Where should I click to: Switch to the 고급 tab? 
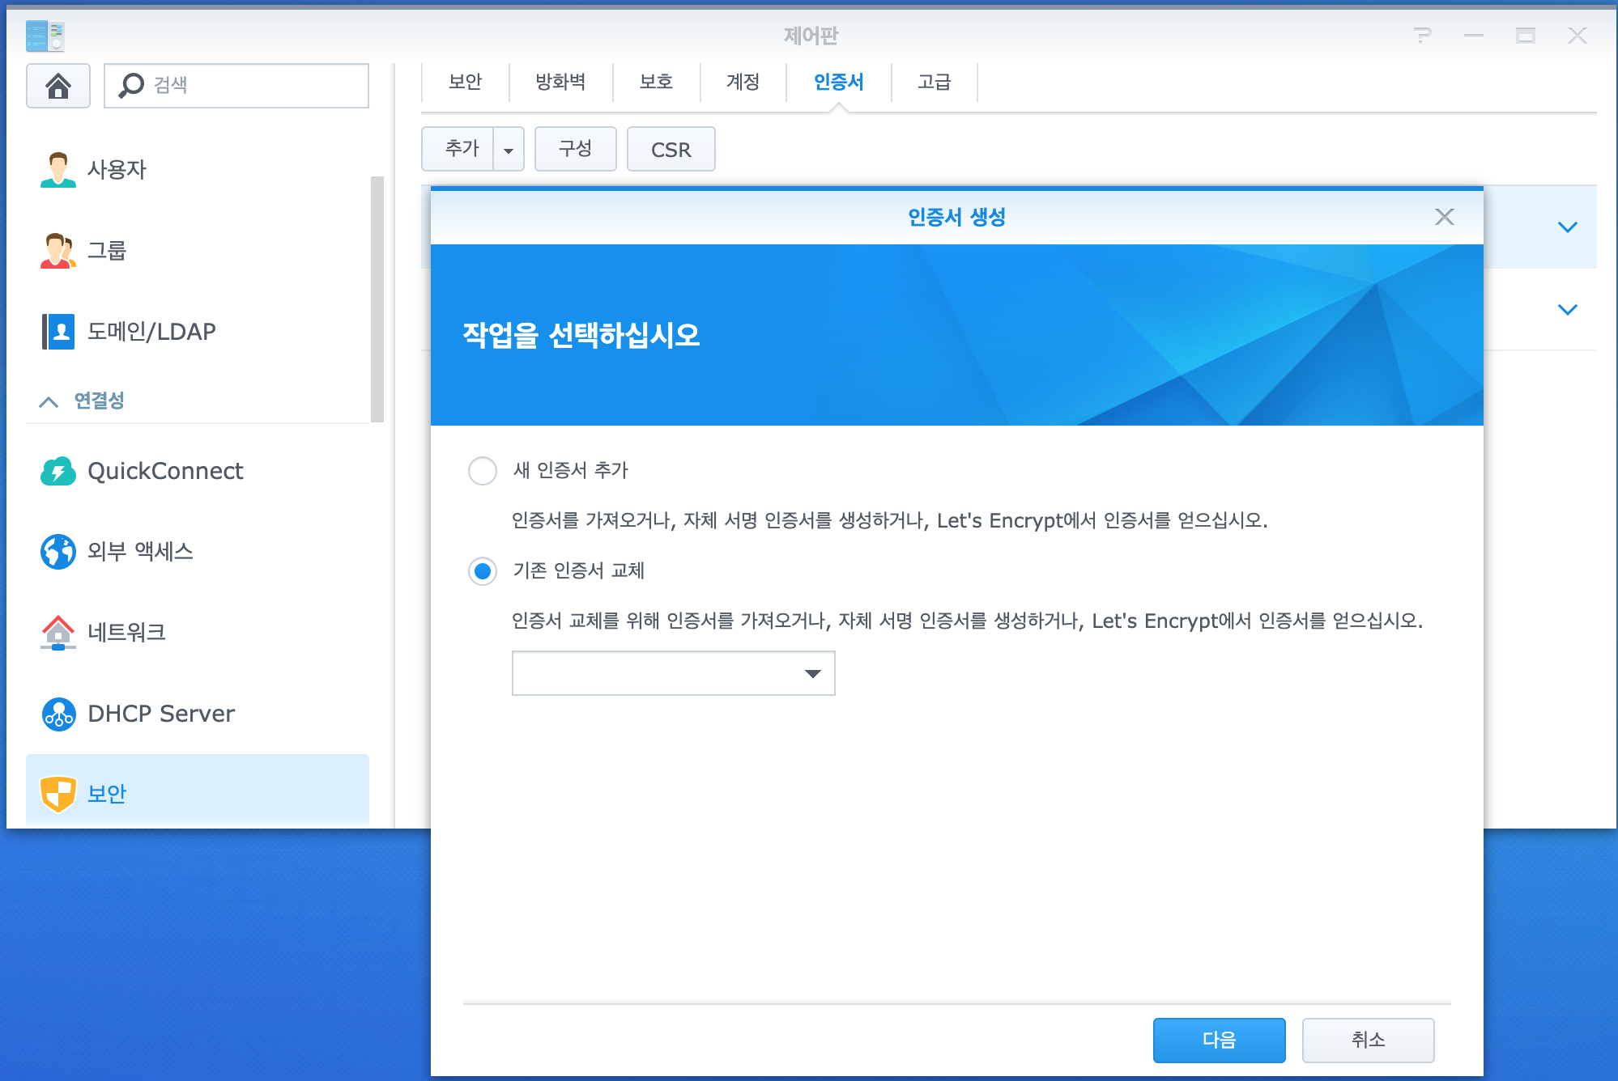(934, 82)
